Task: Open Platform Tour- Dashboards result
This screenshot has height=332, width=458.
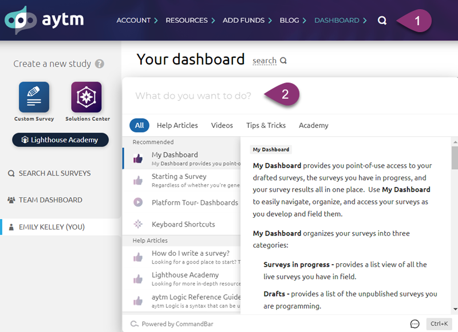Action: coord(181,202)
